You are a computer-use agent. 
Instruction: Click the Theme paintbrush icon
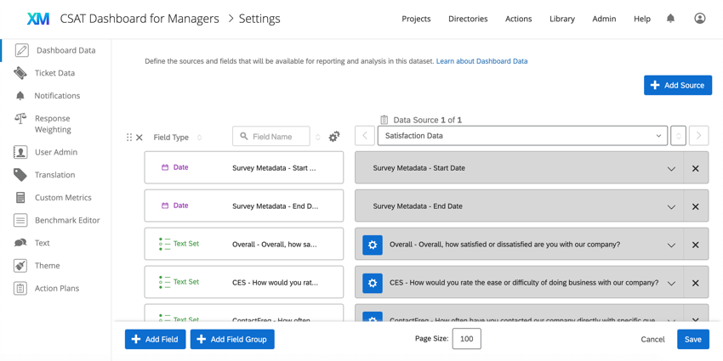(20, 266)
